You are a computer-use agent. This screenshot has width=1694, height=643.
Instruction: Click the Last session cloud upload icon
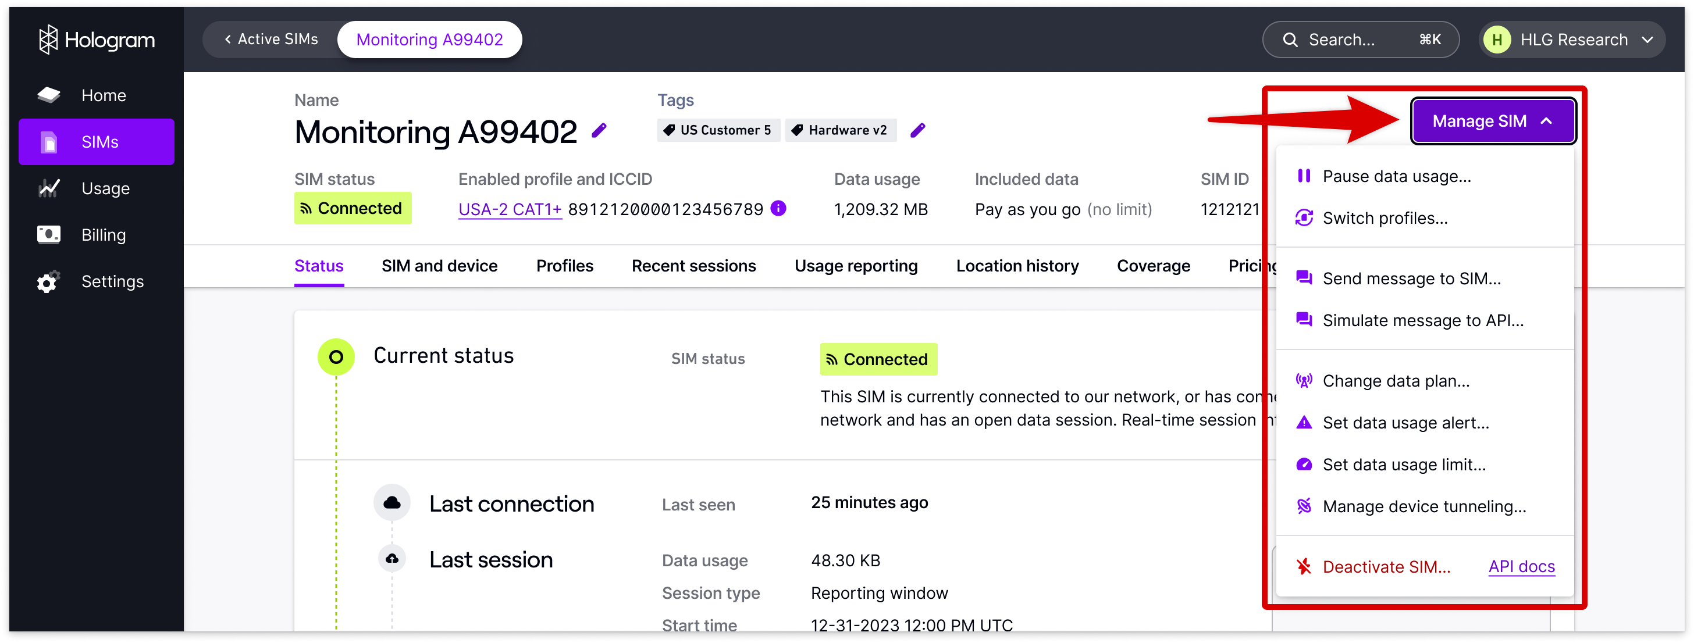[x=392, y=559]
